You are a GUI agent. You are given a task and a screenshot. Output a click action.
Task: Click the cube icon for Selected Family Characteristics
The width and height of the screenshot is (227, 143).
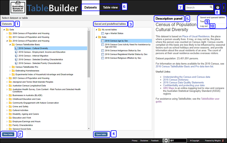pyautogui.click(x=16, y=63)
